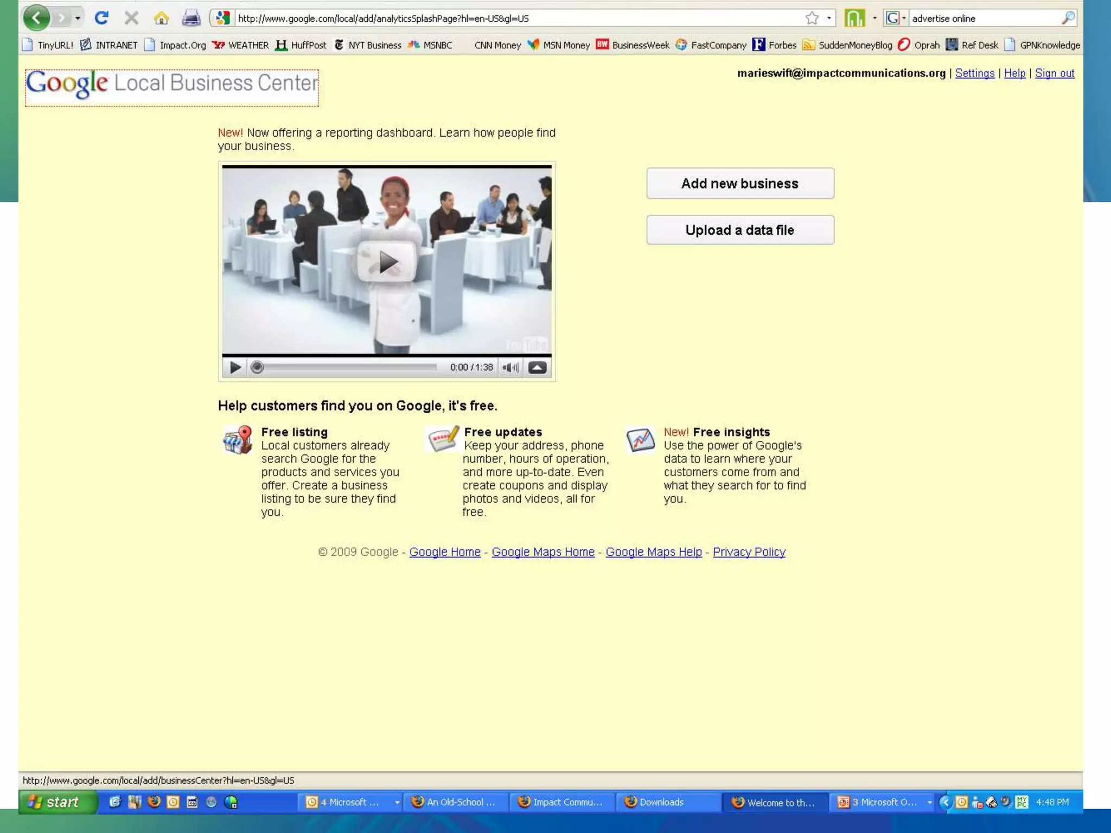Mute the video with the volume icon
This screenshot has height=833, width=1111.
tap(510, 368)
